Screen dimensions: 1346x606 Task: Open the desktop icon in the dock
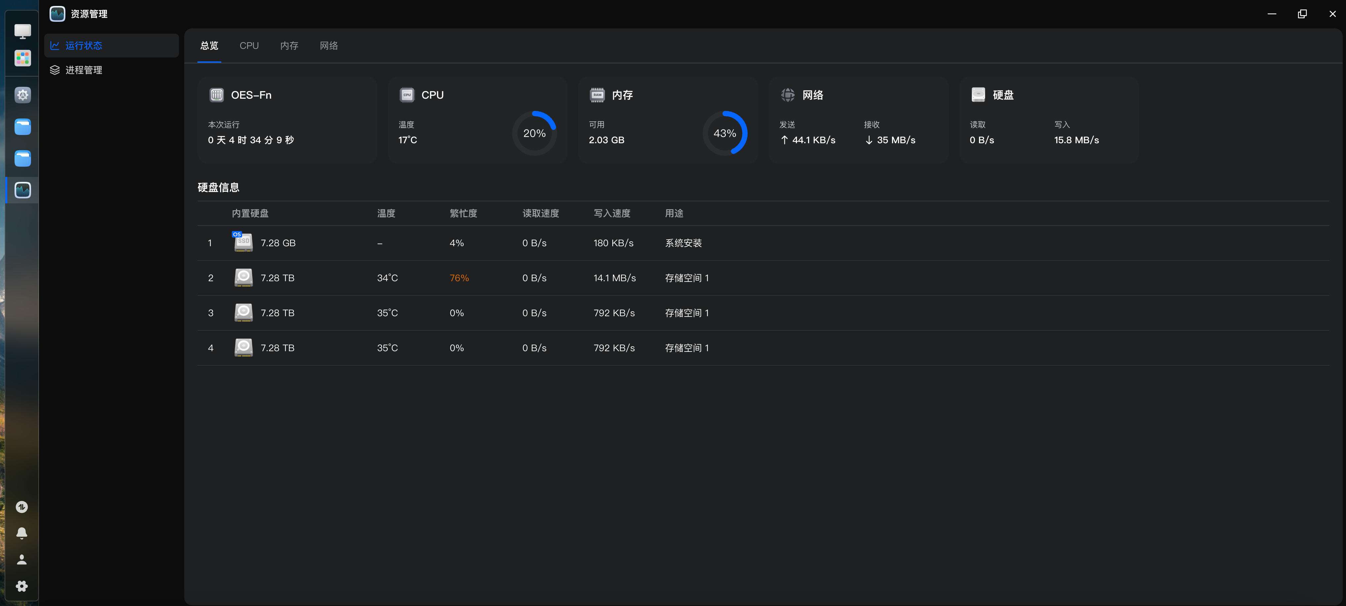22,31
